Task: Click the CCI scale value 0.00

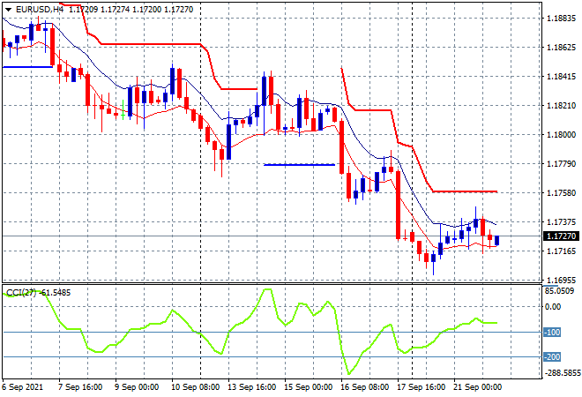Action: coord(553,307)
